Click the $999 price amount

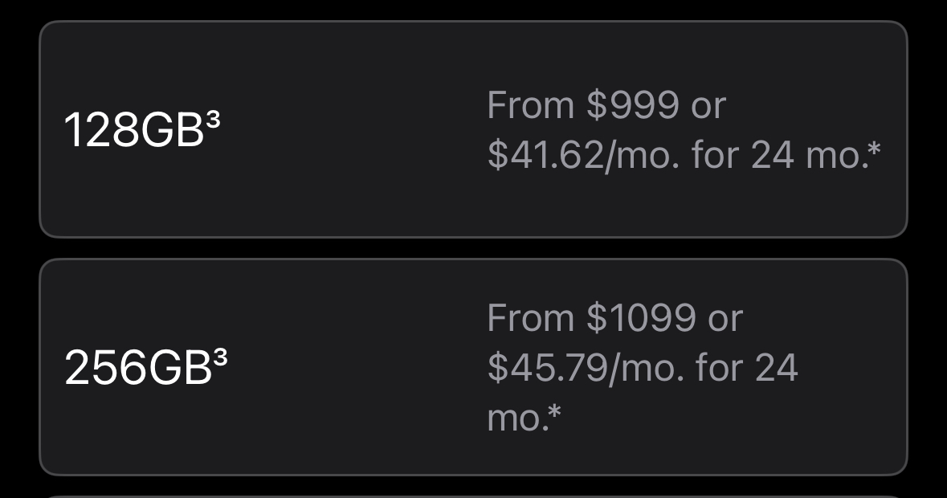tap(633, 105)
